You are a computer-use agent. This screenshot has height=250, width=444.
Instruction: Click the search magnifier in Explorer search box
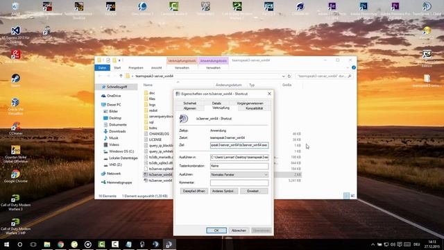[350, 76]
